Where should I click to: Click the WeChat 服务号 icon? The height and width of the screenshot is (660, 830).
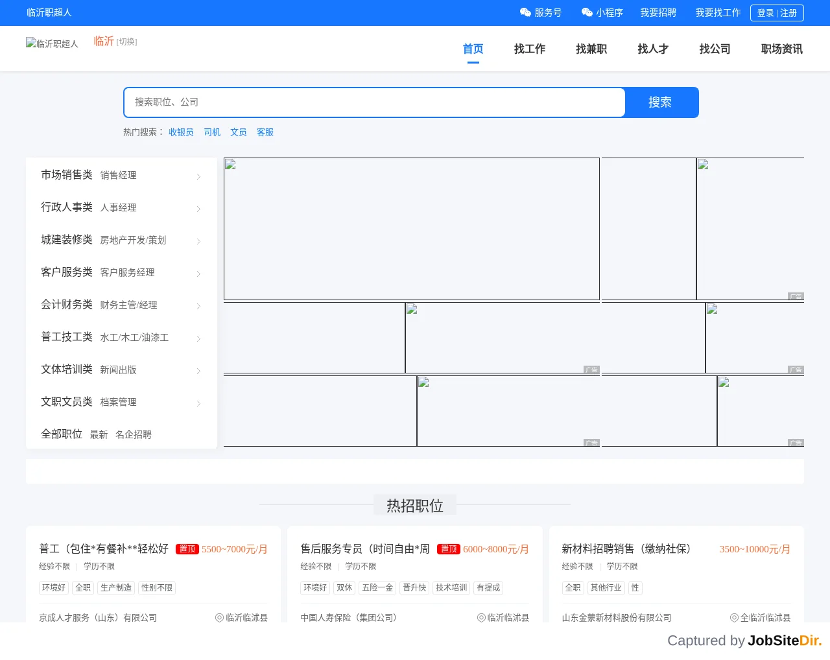pos(525,12)
